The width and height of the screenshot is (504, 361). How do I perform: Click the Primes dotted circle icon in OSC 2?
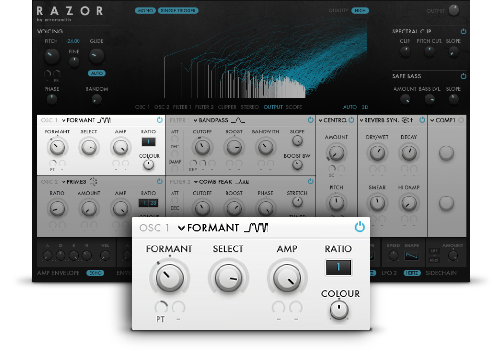pyautogui.click(x=93, y=182)
